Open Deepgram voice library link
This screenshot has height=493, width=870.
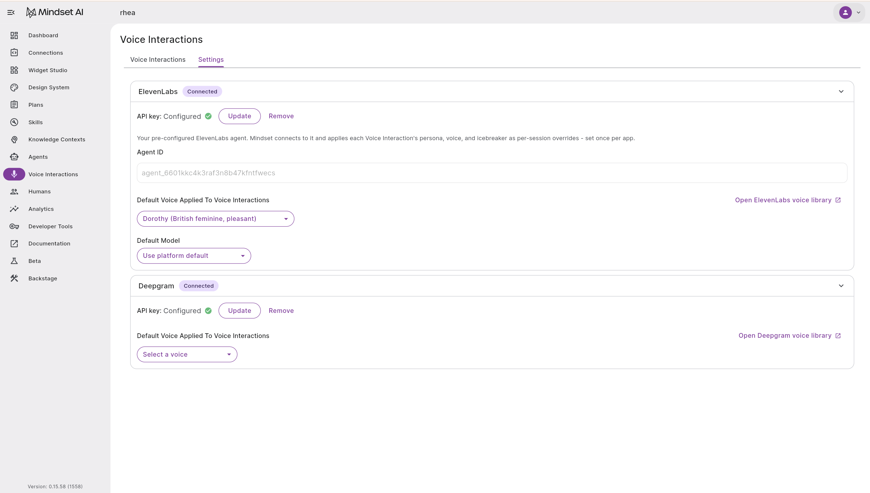[x=790, y=336]
